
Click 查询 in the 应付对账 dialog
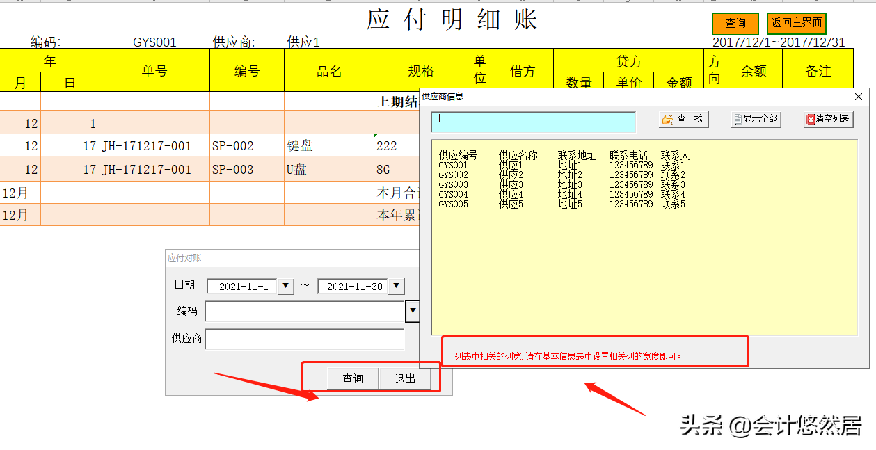[x=353, y=378]
